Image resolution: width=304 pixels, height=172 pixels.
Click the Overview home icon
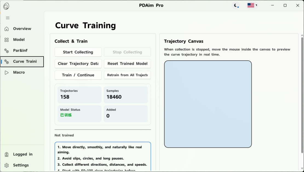pos(7,29)
